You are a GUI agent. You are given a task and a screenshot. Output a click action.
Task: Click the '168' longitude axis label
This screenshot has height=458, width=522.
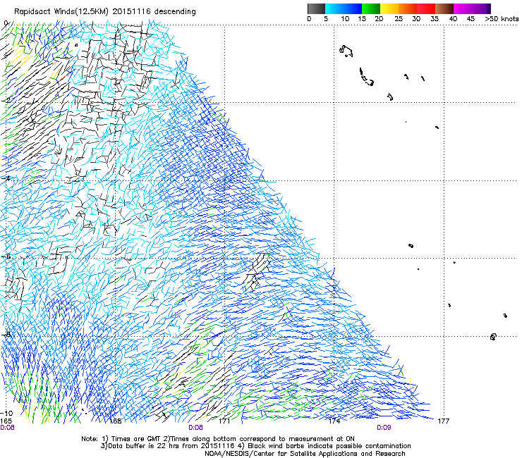(115, 421)
